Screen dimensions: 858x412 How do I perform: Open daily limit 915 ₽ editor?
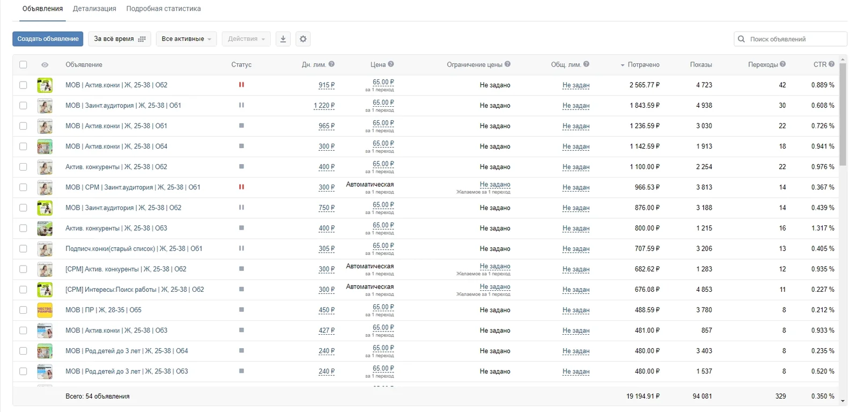[327, 85]
